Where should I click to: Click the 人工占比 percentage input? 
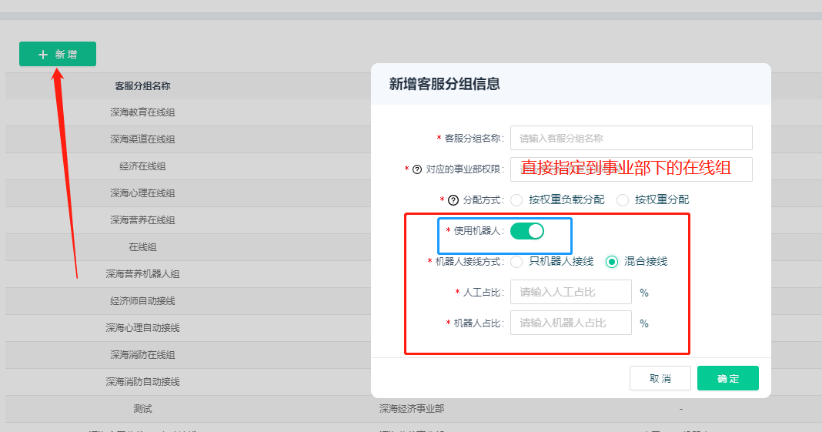point(570,293)
